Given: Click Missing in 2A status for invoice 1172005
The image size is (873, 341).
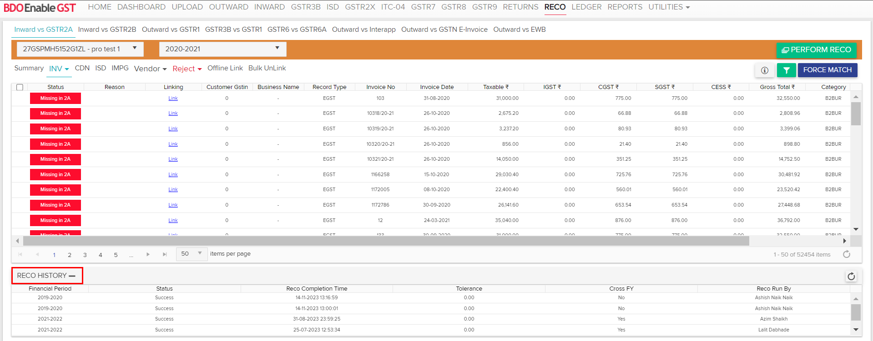Looking at the screenshot, I should pos(56,190).
